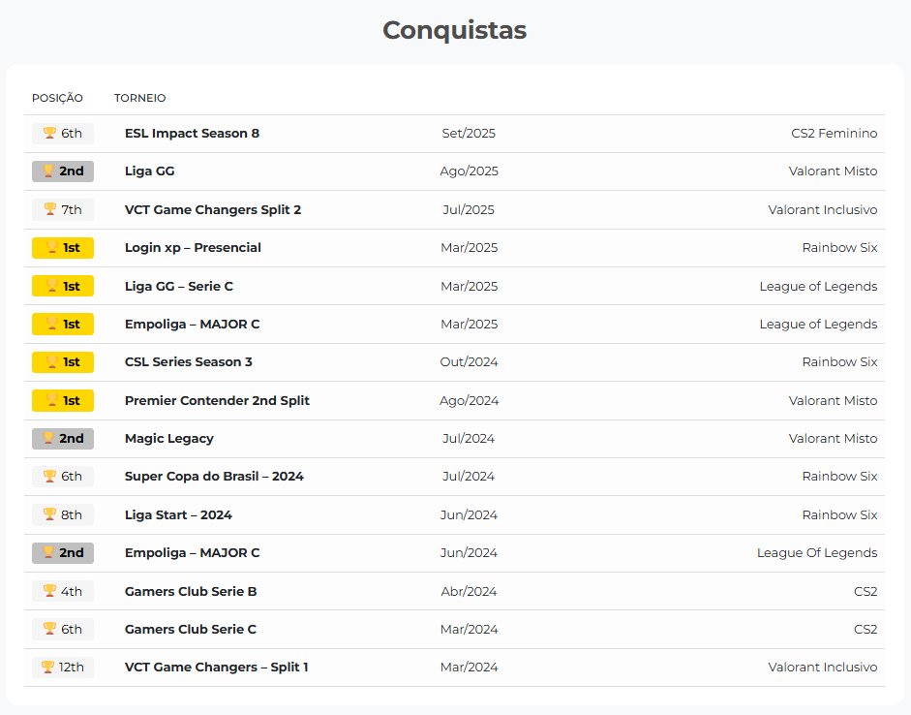Screen dimensions: 911x715
Task: Click the Out/2024 date cell
Action: click(x=469, y=361)
